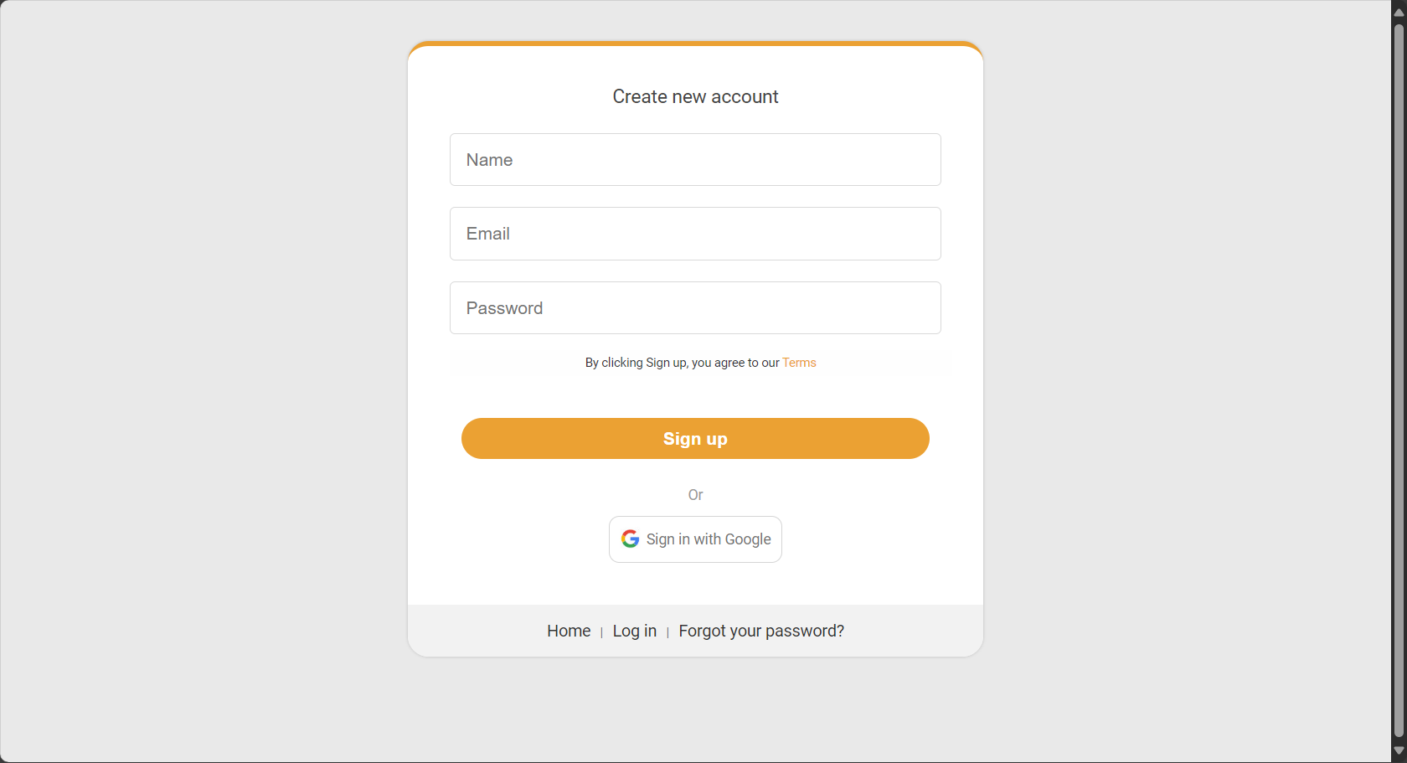Open the Terms link
This screenshot has height=763, width=1407.
click(799, 363)
